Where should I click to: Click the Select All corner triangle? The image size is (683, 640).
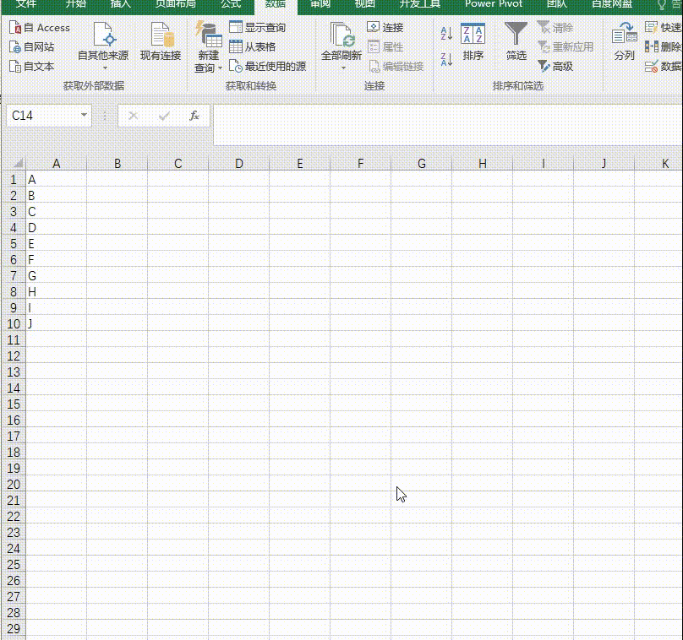[x=18, y=164]
